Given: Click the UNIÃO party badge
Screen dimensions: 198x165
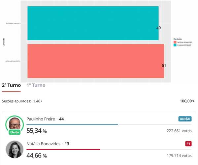Looking at the screenshot, I should click(185, 119).
